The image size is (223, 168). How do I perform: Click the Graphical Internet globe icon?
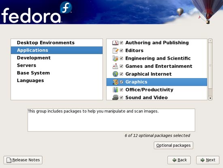(x=115, y=74)
